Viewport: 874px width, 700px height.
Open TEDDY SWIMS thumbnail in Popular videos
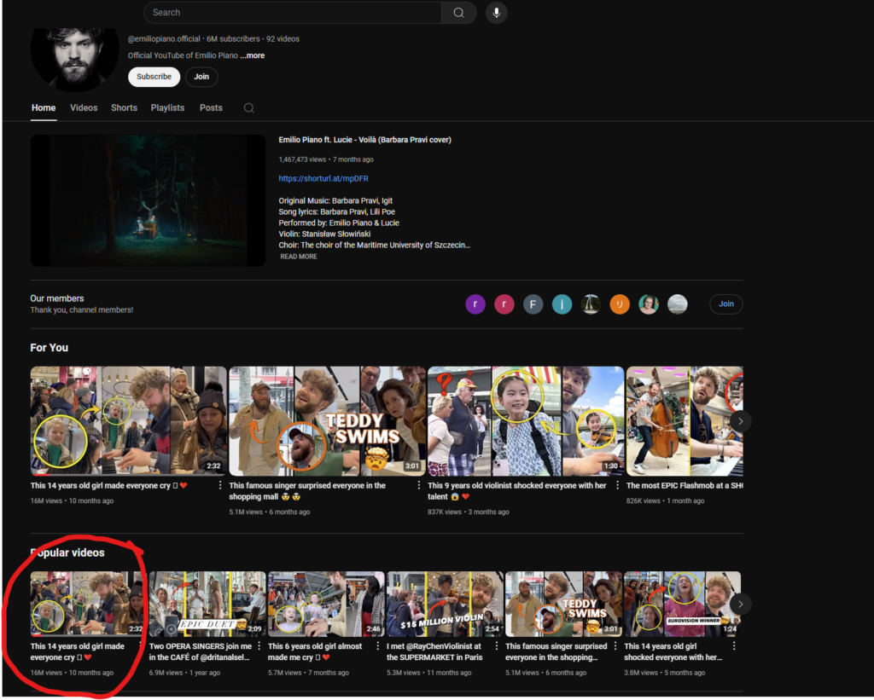coord(563,605)
